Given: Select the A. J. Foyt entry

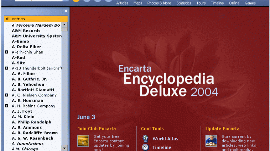Looking at the screenshot, I should click(22, 111).
